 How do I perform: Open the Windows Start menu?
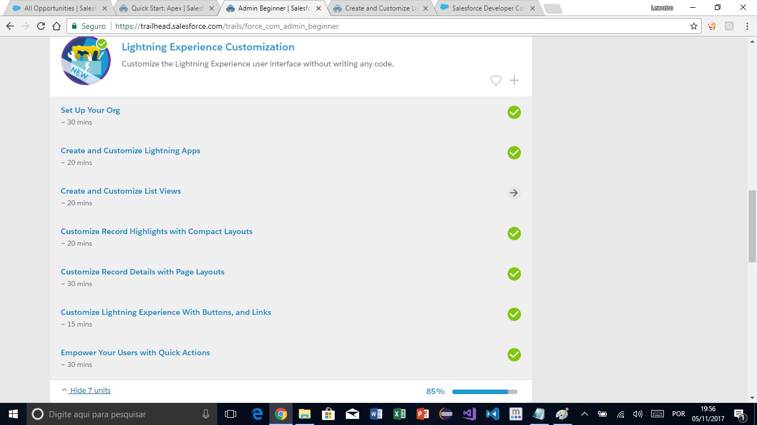point(13,414)
